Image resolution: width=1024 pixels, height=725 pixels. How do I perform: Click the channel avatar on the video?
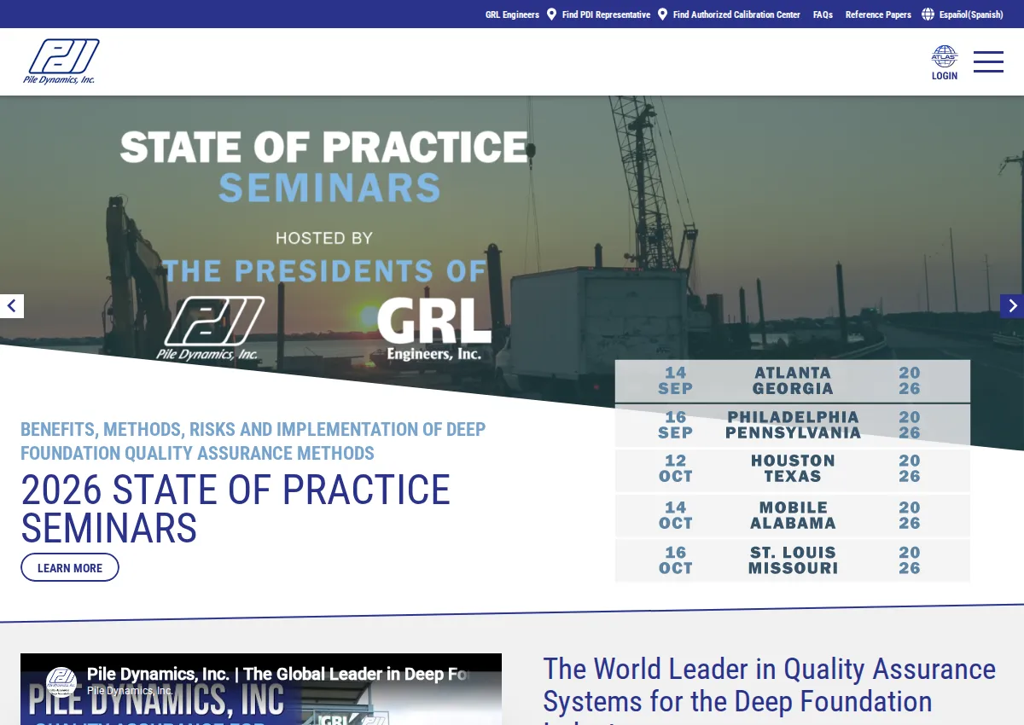click(61, 682)
